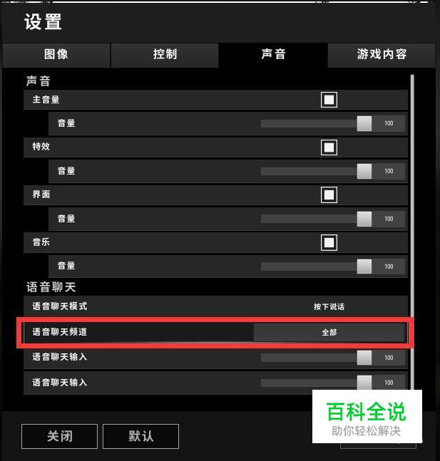Open the 语音聊天频道 全部 selector

329,333
